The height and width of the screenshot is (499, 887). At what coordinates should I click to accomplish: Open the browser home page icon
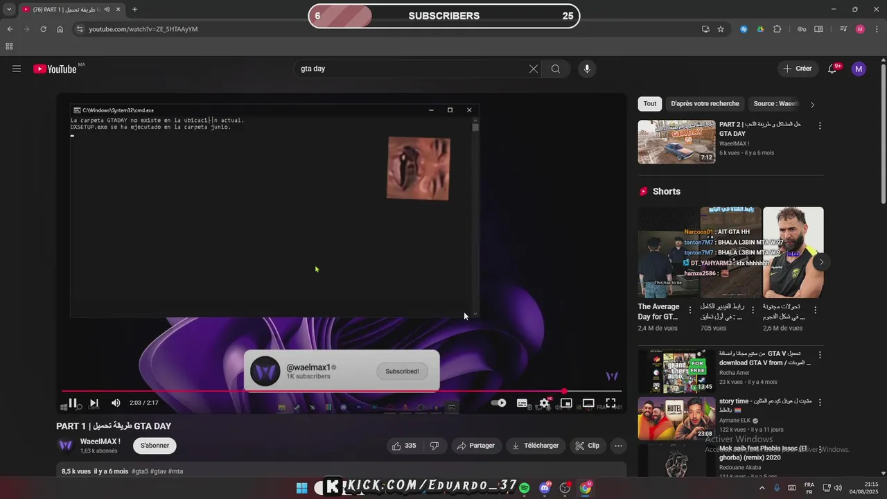click(60, 29)
